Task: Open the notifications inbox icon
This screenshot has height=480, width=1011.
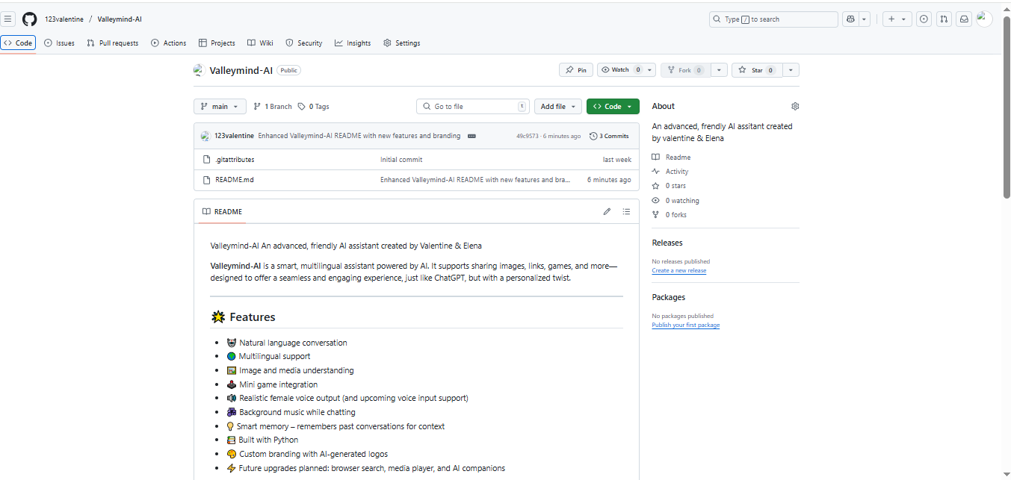Action: [965, 19]
